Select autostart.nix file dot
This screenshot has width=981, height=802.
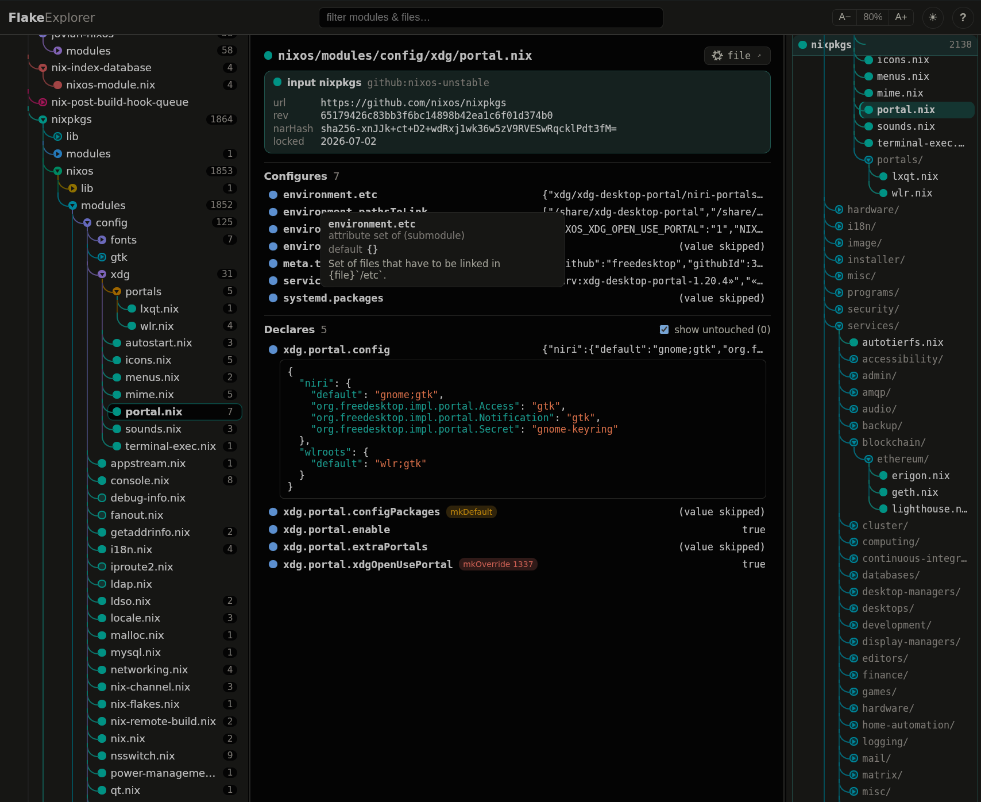[117, 343]
